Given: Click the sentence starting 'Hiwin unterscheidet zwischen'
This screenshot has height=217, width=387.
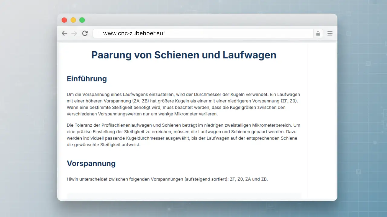Looking at the screenshot, I should (x=167, y=179).
